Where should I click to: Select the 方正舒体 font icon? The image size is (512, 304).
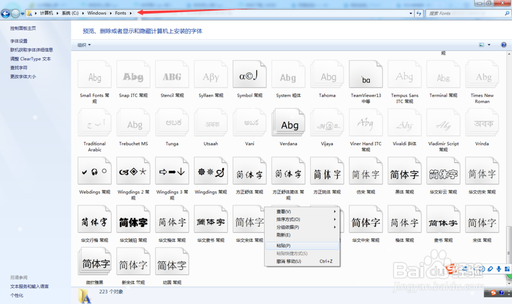(249, 171)
